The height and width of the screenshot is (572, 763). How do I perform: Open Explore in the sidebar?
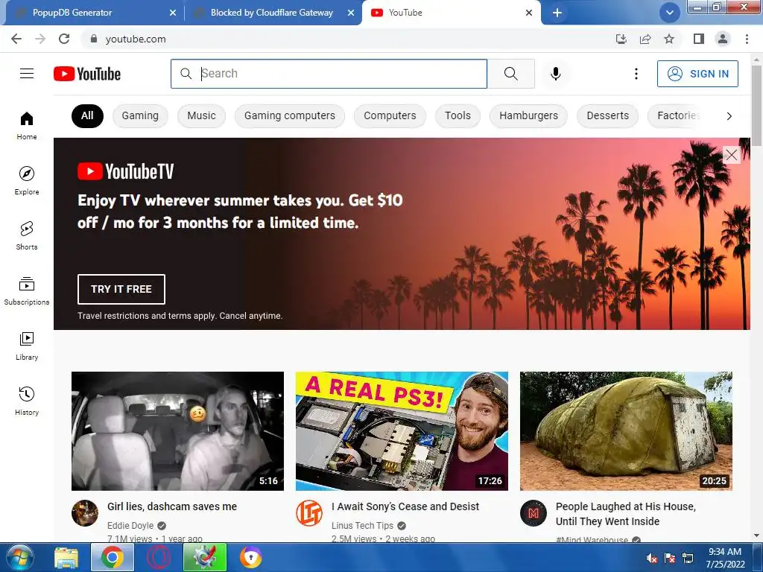27,180
